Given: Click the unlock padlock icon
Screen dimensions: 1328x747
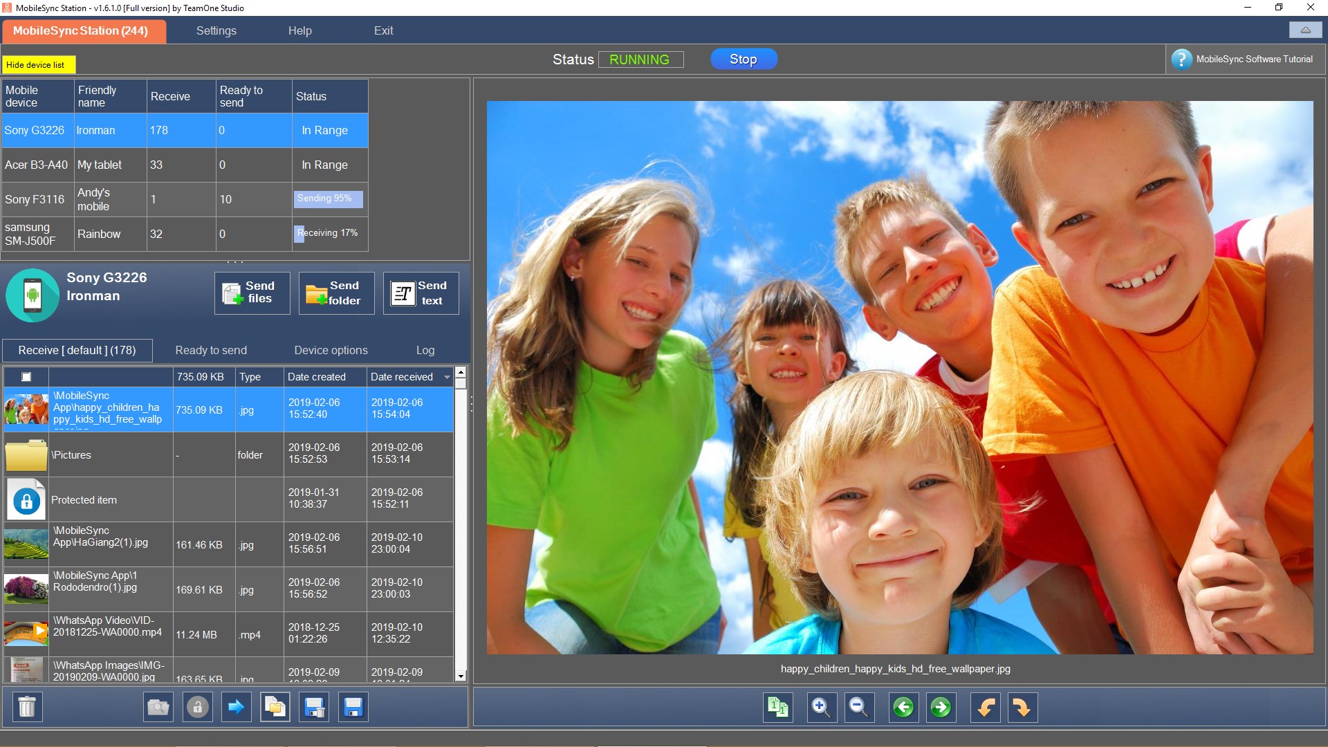Looking at the screenshot, I should click(197, 707).
